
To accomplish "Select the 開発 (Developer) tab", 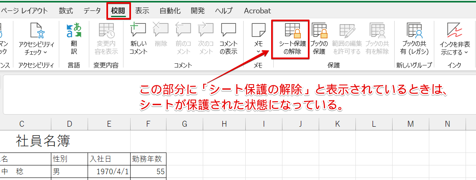I will click(197, 11).
